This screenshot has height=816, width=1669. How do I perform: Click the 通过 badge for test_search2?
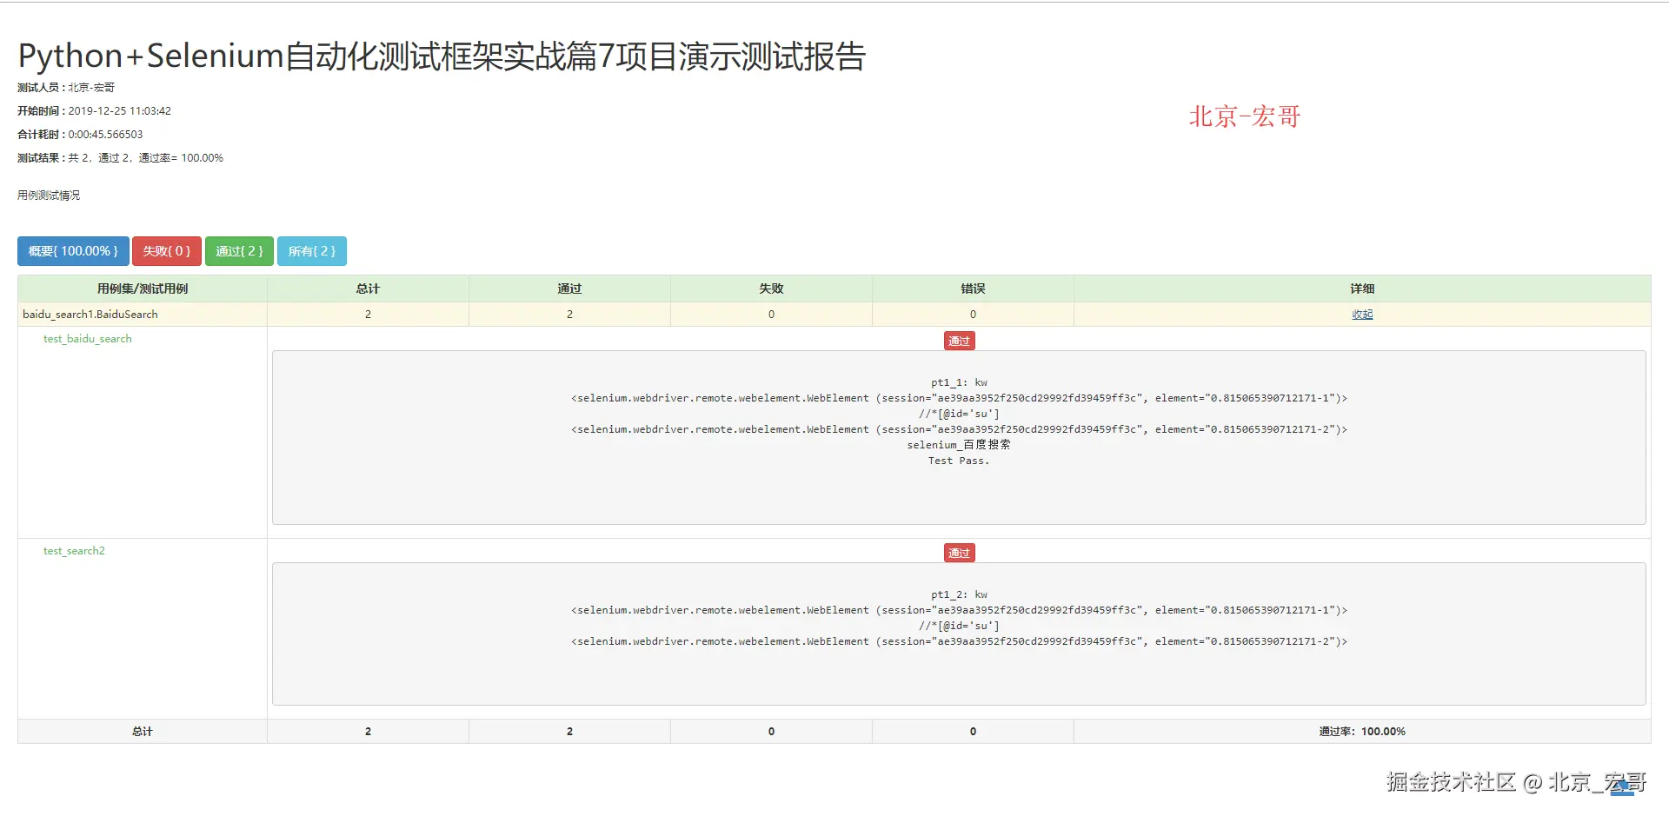[x=959, y=553]
